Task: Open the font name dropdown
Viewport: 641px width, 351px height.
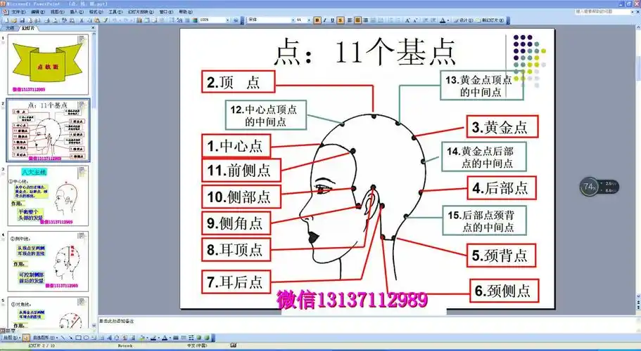Action: [x=293, y=20]
